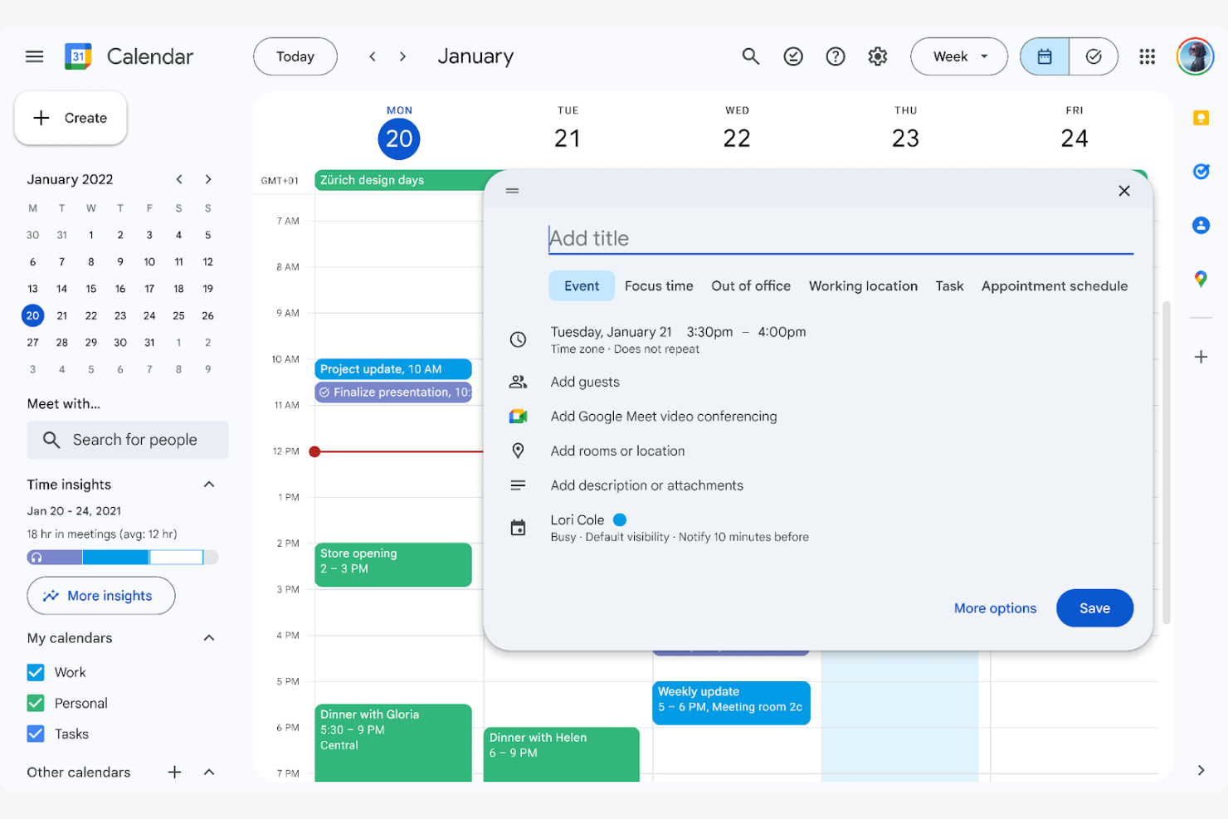This screenshot has width=1228, height=819.
Task: Open the calendar search
Action: point(751,56)
